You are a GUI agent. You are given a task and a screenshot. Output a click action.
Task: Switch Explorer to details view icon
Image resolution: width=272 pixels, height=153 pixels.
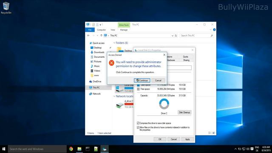[210, 133]
